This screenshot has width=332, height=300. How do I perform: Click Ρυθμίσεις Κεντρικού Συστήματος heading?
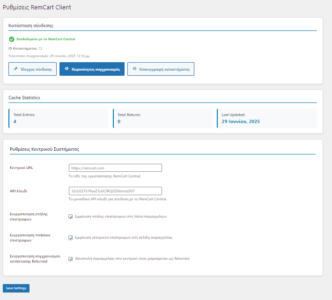[44, 149]
